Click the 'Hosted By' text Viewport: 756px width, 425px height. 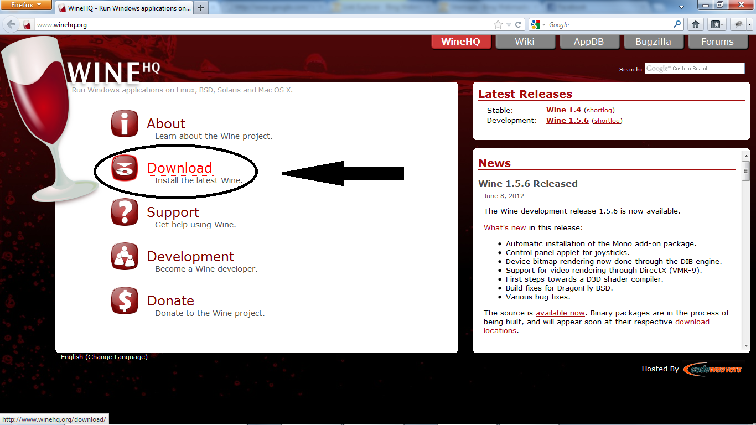pos(660,369)
